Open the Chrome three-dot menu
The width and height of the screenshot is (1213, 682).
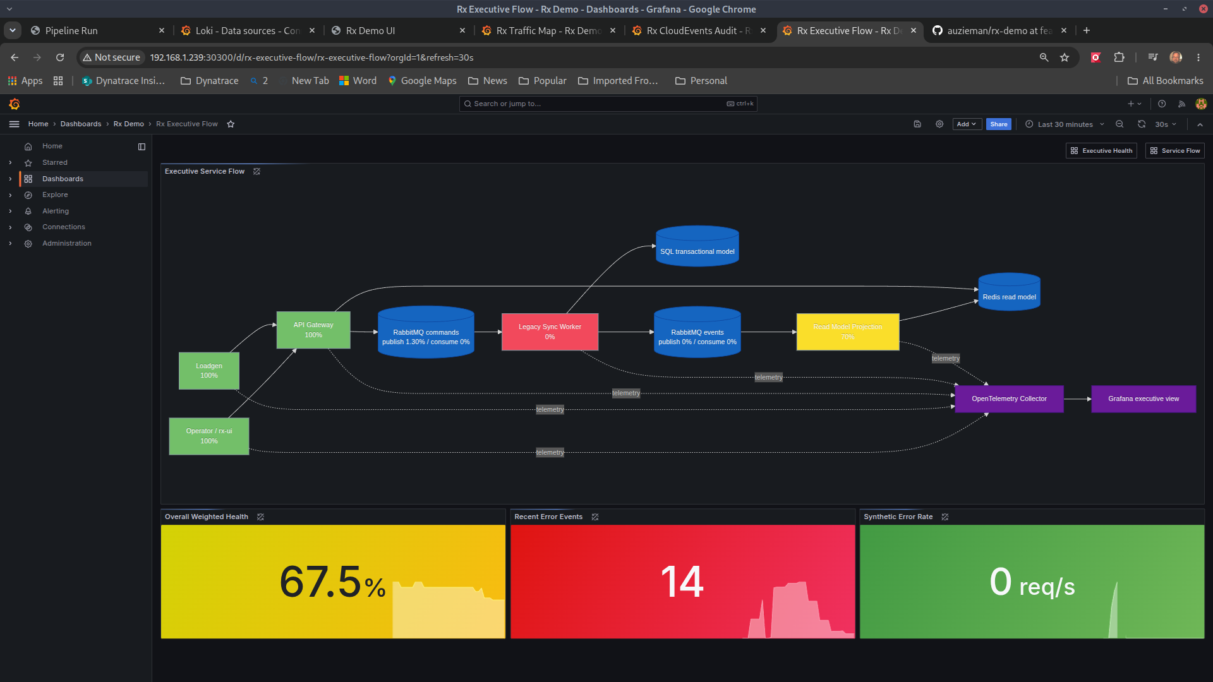pyautogui.click(x=1198, y=57)
